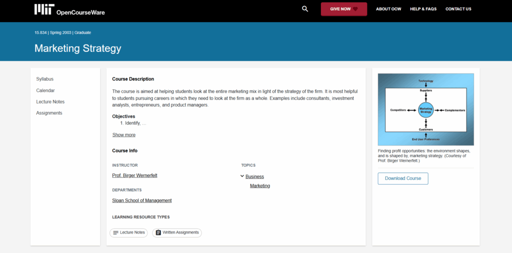
Task: Open the Marketing topic link
Action: click(260, 186)
